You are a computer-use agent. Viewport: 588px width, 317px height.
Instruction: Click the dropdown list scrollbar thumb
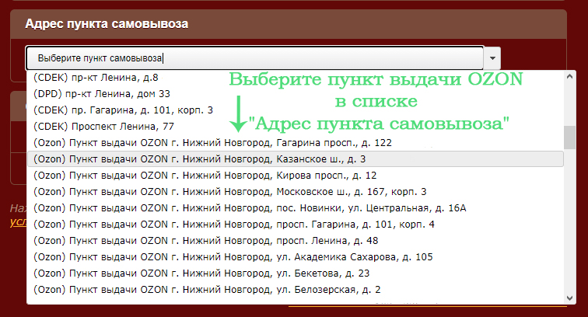[x=569, y=138]
